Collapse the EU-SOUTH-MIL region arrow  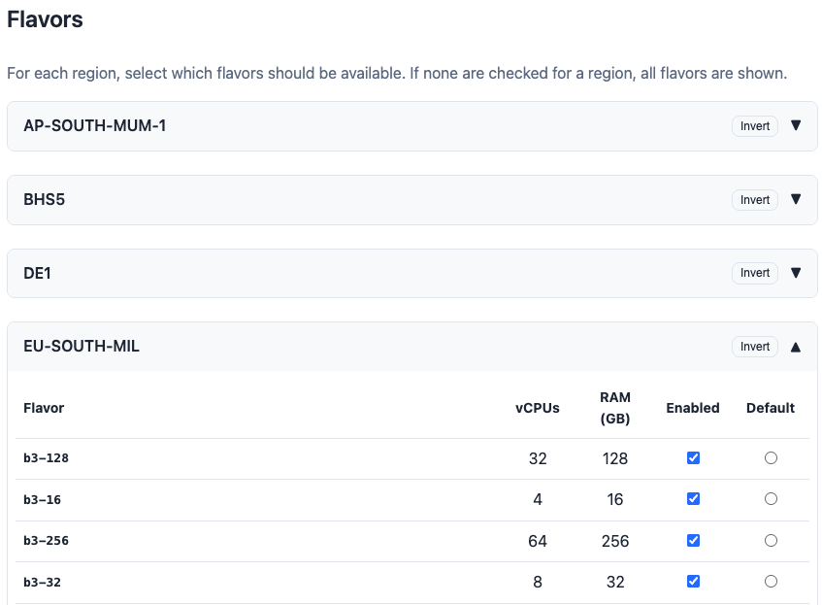[x=796, y=347]
